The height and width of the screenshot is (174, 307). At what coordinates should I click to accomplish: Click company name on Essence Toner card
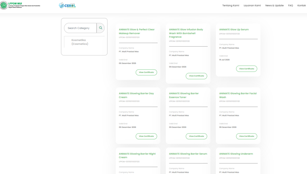click(x=179, y=116)
